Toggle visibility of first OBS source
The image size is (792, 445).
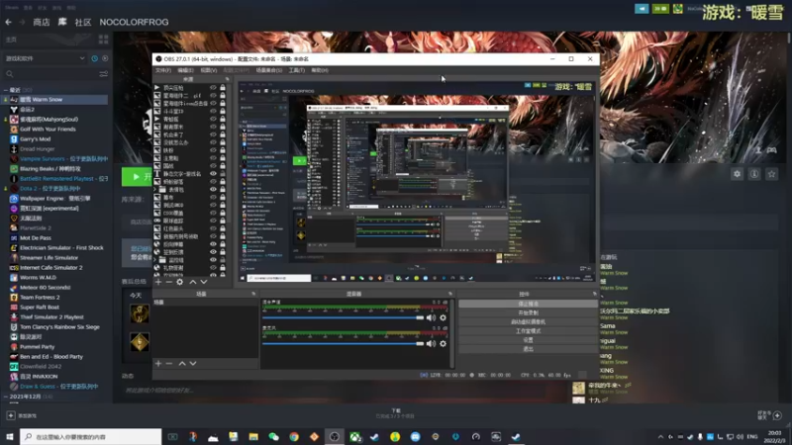point(213,88)
